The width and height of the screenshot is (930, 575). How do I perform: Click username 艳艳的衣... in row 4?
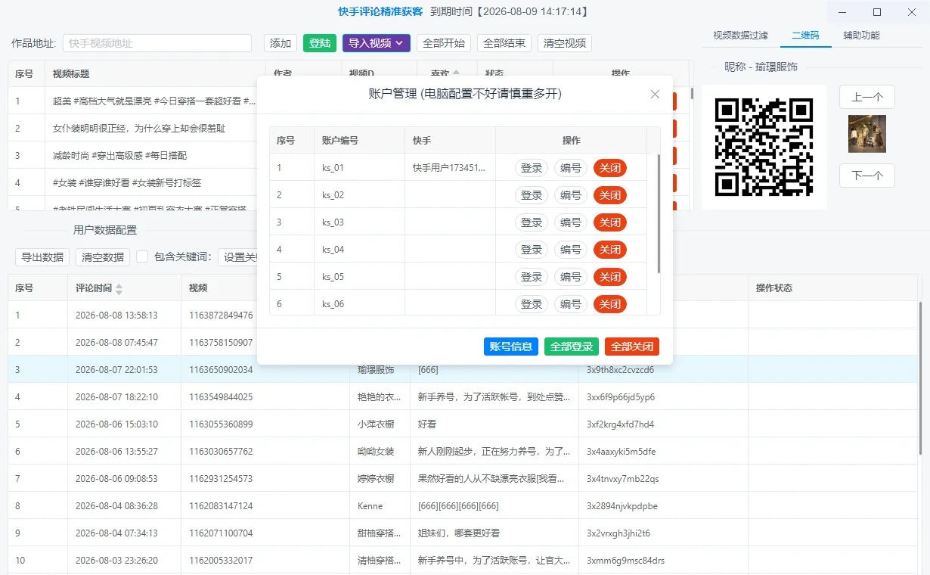[x=380, y=397]
